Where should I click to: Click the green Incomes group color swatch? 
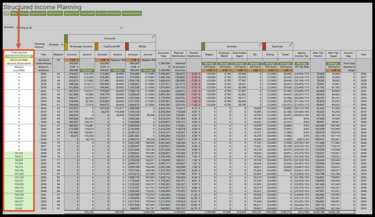[203, 46]
